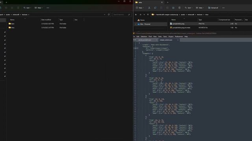Screen dimensions: 252x141
Task: Open the View dropdown in left Explorer window
Action: 39,8
